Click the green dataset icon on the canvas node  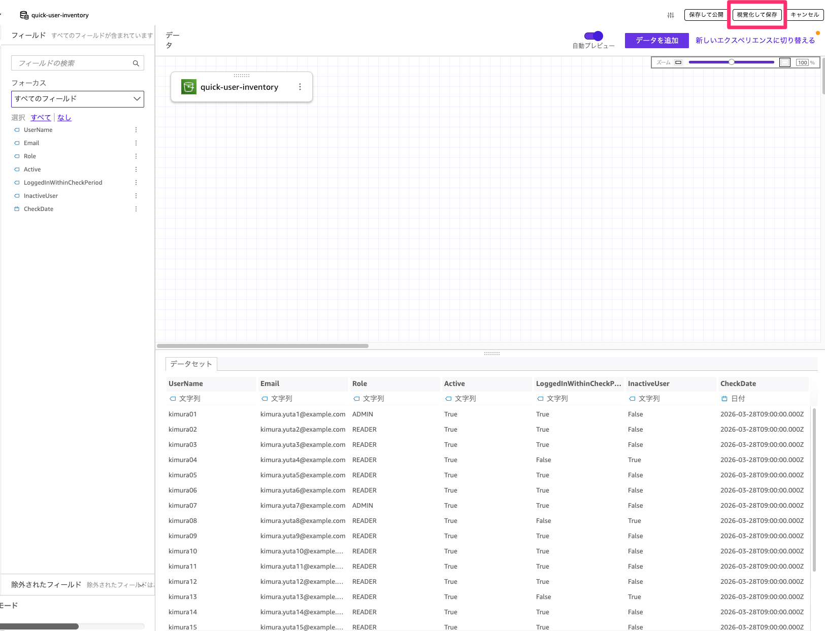coord(188,86)
